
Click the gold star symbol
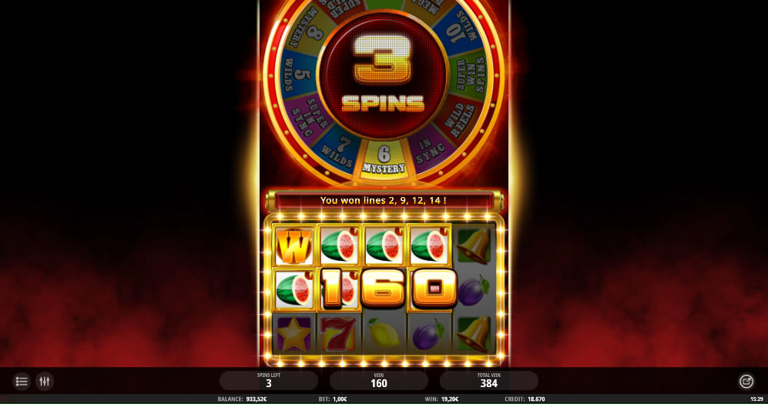294,335
